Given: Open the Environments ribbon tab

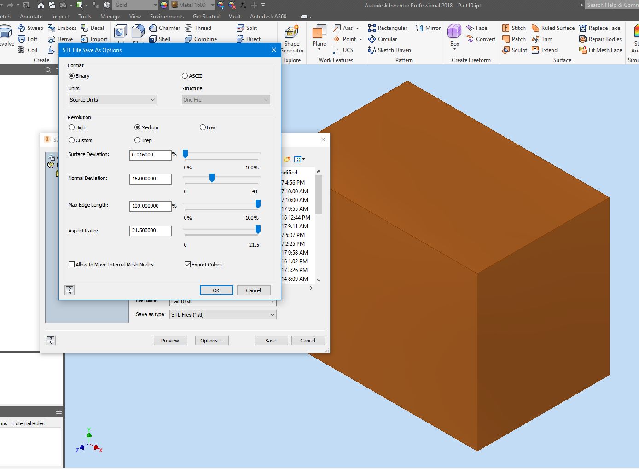Looking at the screenshot, I should (167, 17).
